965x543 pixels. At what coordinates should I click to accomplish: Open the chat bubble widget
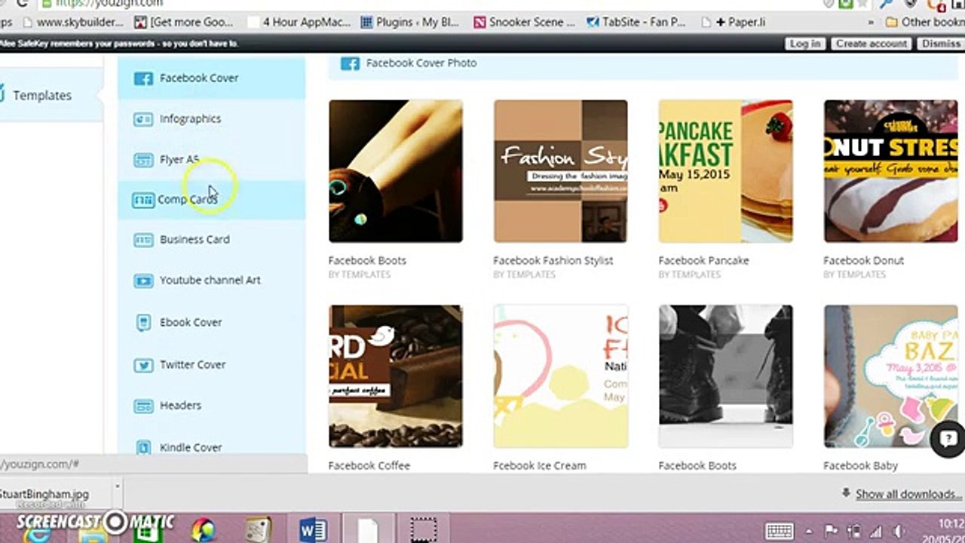pyautogui.click(x=948, y=439)
